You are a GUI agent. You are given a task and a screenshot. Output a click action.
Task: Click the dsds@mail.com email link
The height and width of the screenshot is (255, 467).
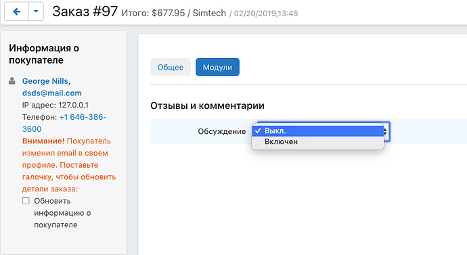(x=52, y=93)
